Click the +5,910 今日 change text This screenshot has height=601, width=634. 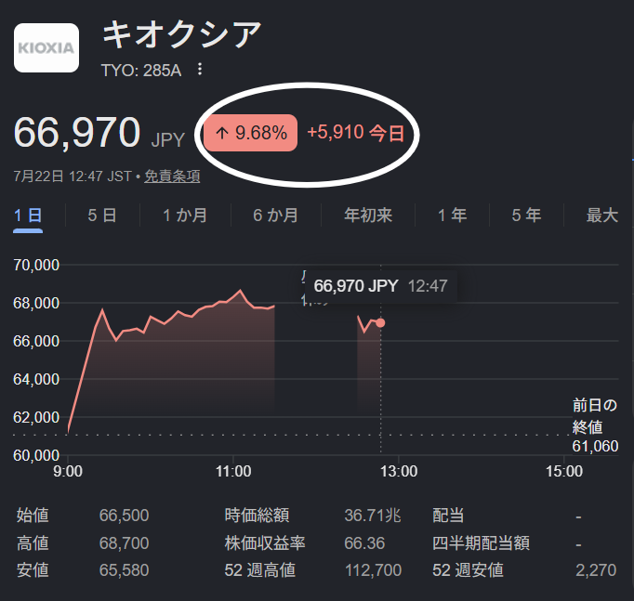click(x=356, y=133)
